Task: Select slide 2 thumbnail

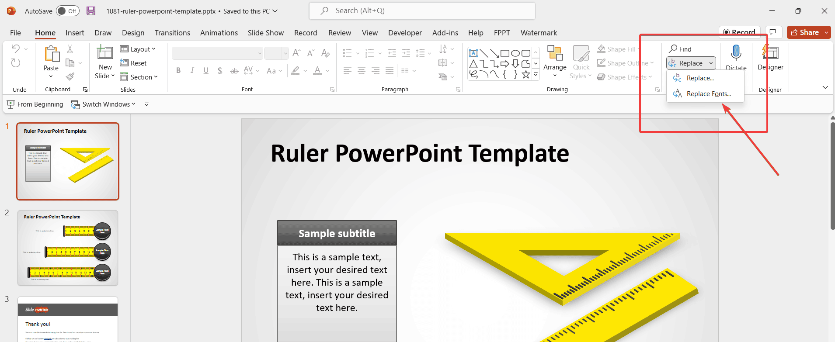Action: tap(68, 248)
